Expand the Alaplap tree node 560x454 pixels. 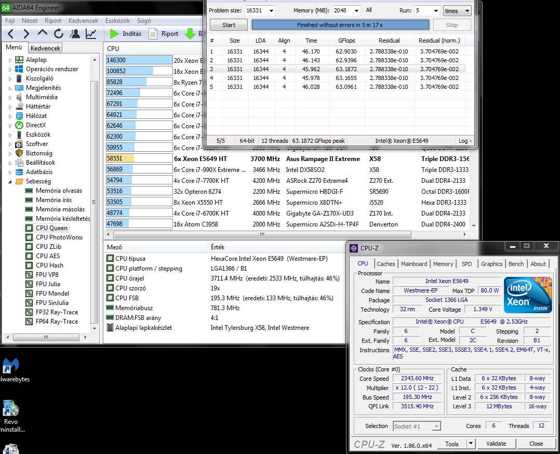pyautogui.click(x=10, y=60)
